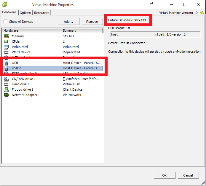
Task: Click the Floppy drive 1 icon
Action: coord(6,89)
